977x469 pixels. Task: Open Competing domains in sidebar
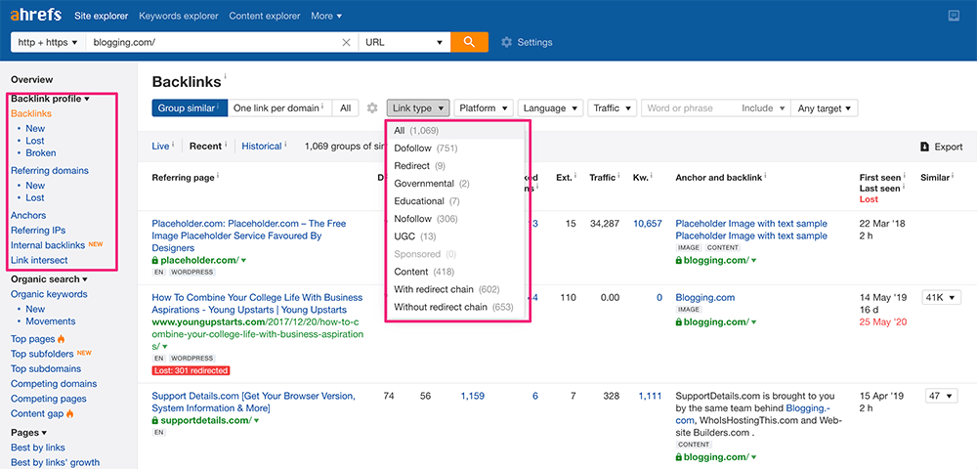click(54, 384)
